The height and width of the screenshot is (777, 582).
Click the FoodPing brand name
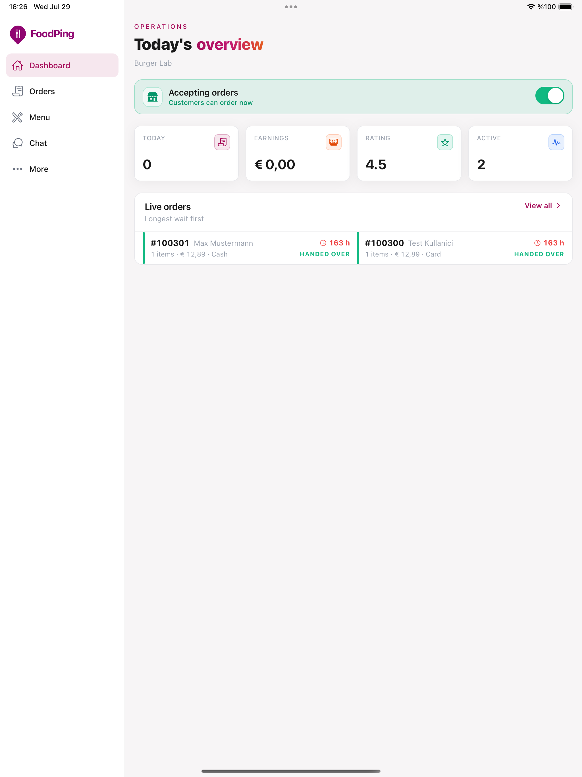(x=52, y=34)
